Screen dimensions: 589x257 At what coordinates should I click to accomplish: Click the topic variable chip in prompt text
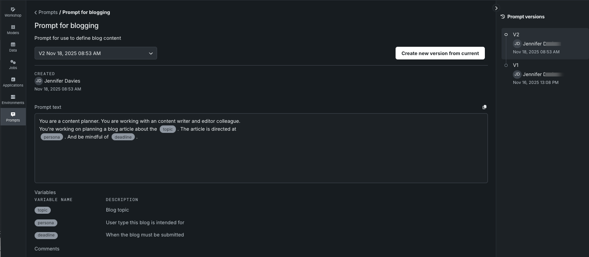point(168,129)
